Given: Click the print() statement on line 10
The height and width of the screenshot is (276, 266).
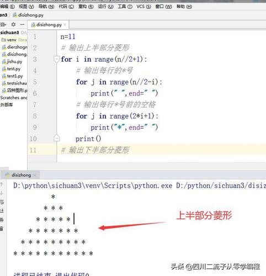Looking at the screenshot, I should pyautogui.click(x=88, y=139).
